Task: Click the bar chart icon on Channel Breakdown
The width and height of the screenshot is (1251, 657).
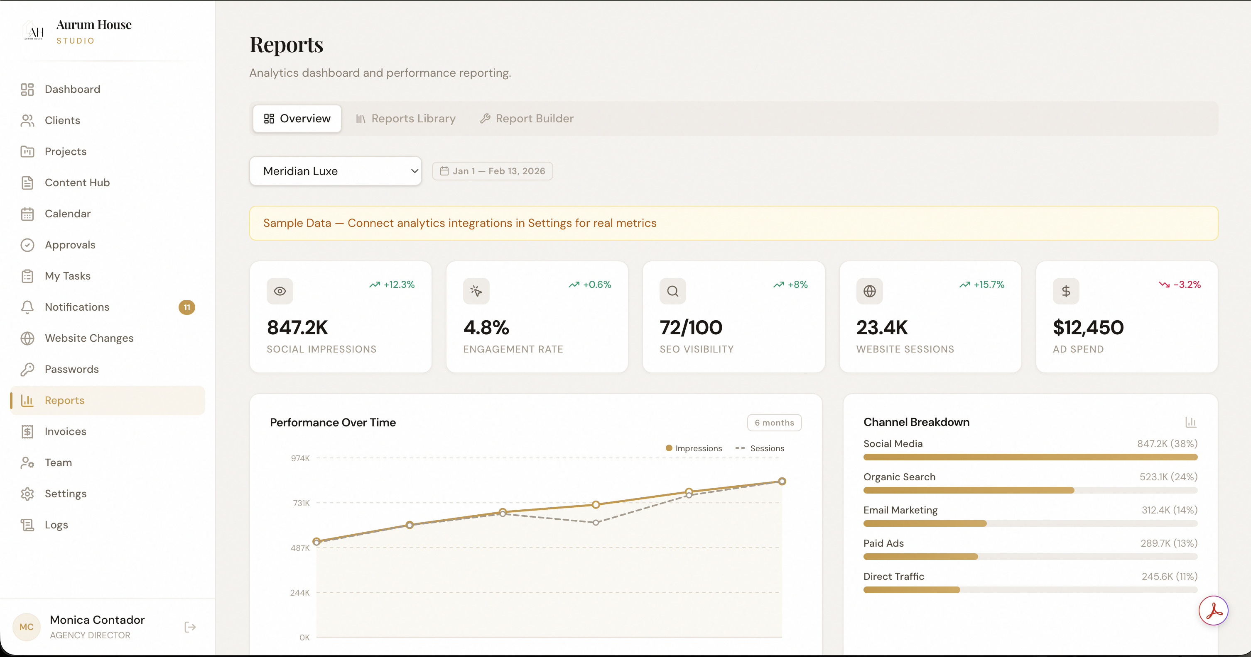Action: pos(1191,422)
